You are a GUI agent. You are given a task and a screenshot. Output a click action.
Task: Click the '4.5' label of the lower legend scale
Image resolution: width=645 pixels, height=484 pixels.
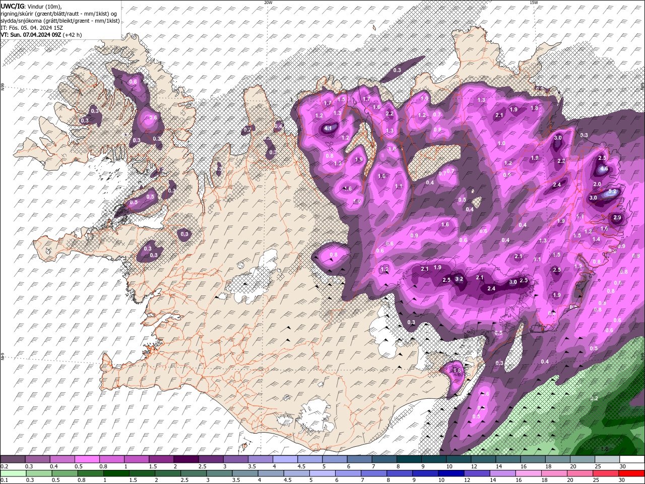point(287,480)
